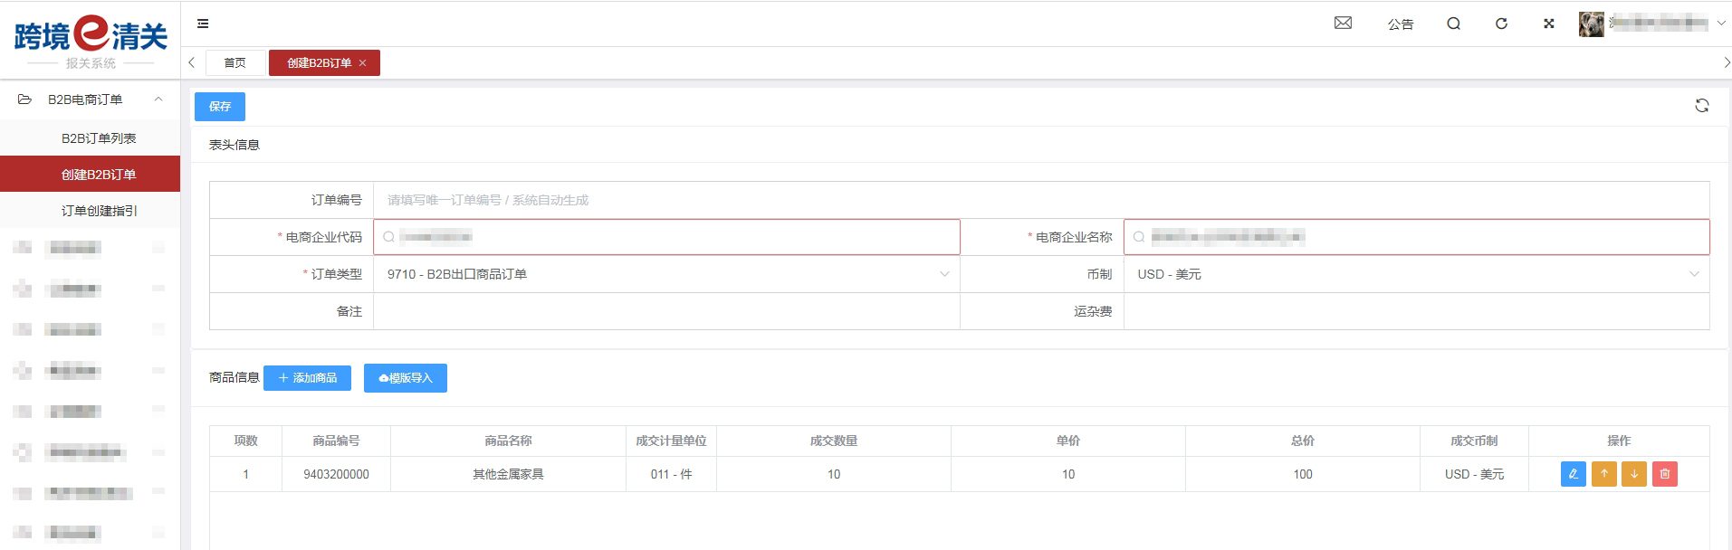Open the mail envelope icon

(1343, 24)
